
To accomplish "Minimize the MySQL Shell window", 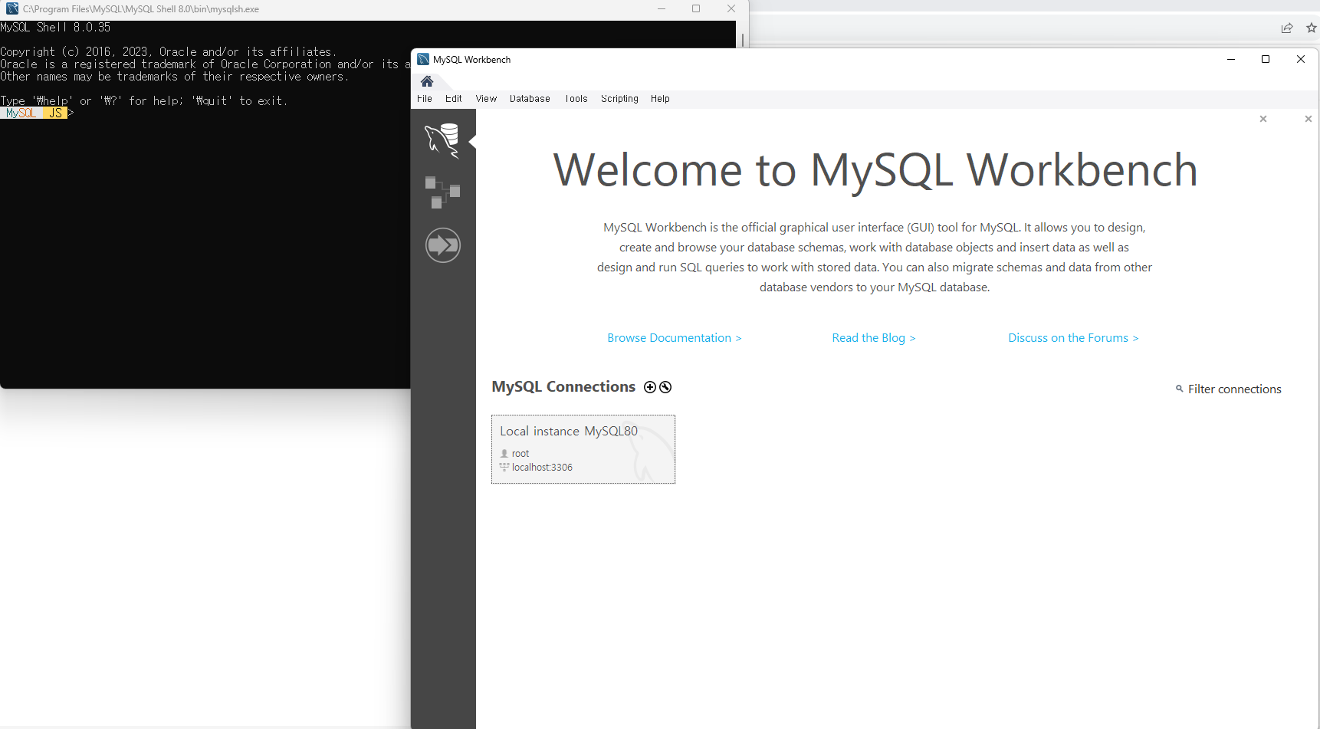I will pyautogui.click(x=662, y=8).
